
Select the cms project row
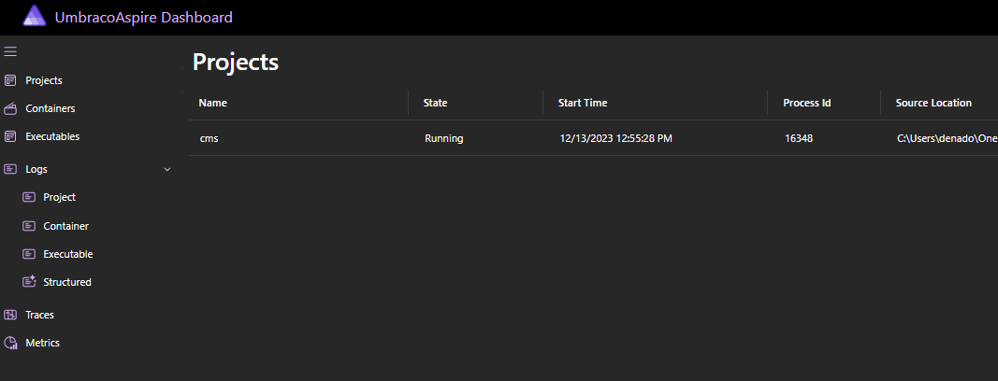pyautogui.click(x=593, y=138)
